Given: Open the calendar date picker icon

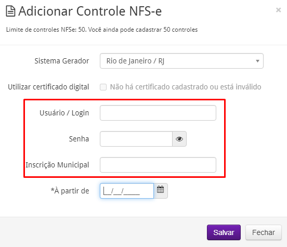Looking at the screenshot, I should [x=161, y=191].
